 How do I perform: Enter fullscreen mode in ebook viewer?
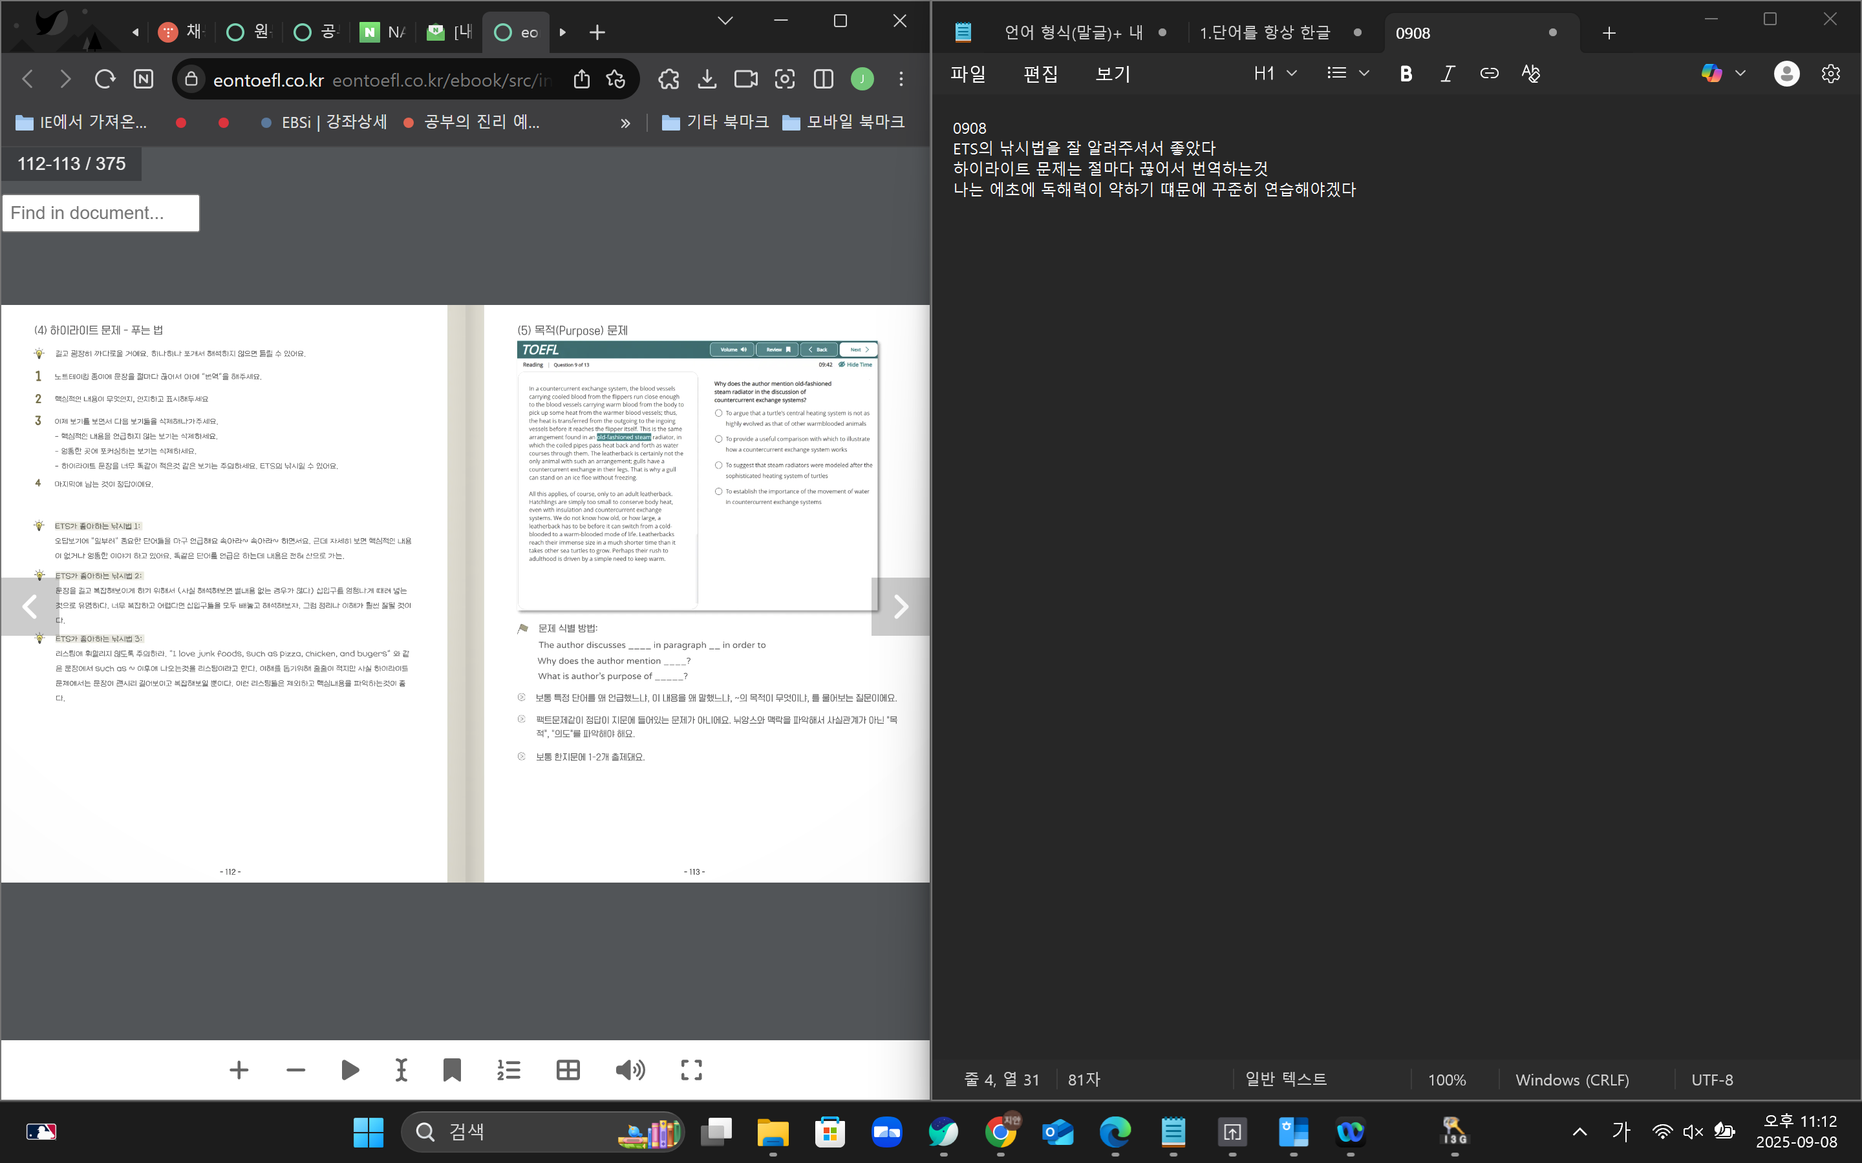691,1070
